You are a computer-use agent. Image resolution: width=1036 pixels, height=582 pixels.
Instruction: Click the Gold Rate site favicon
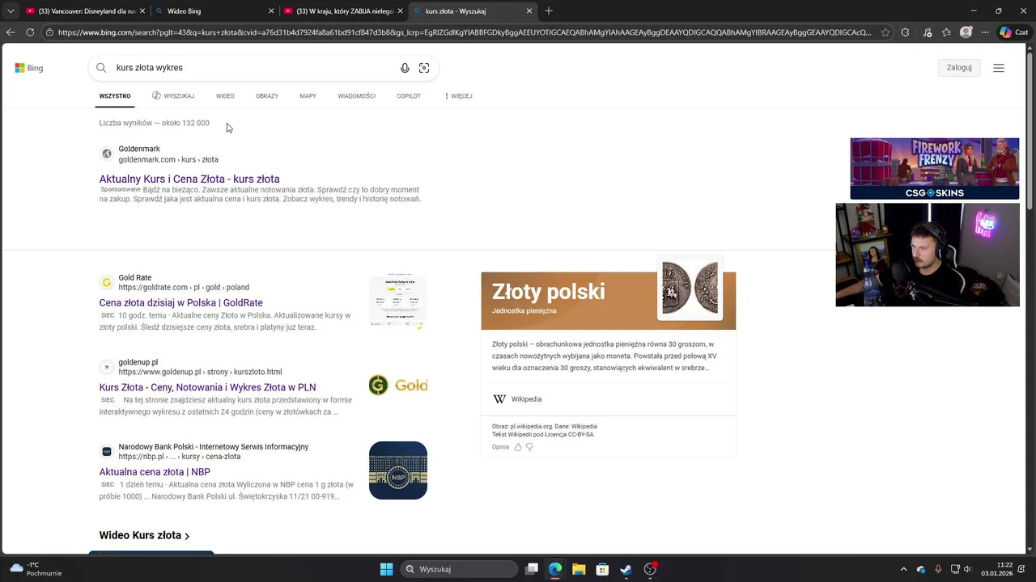[106, 282]
